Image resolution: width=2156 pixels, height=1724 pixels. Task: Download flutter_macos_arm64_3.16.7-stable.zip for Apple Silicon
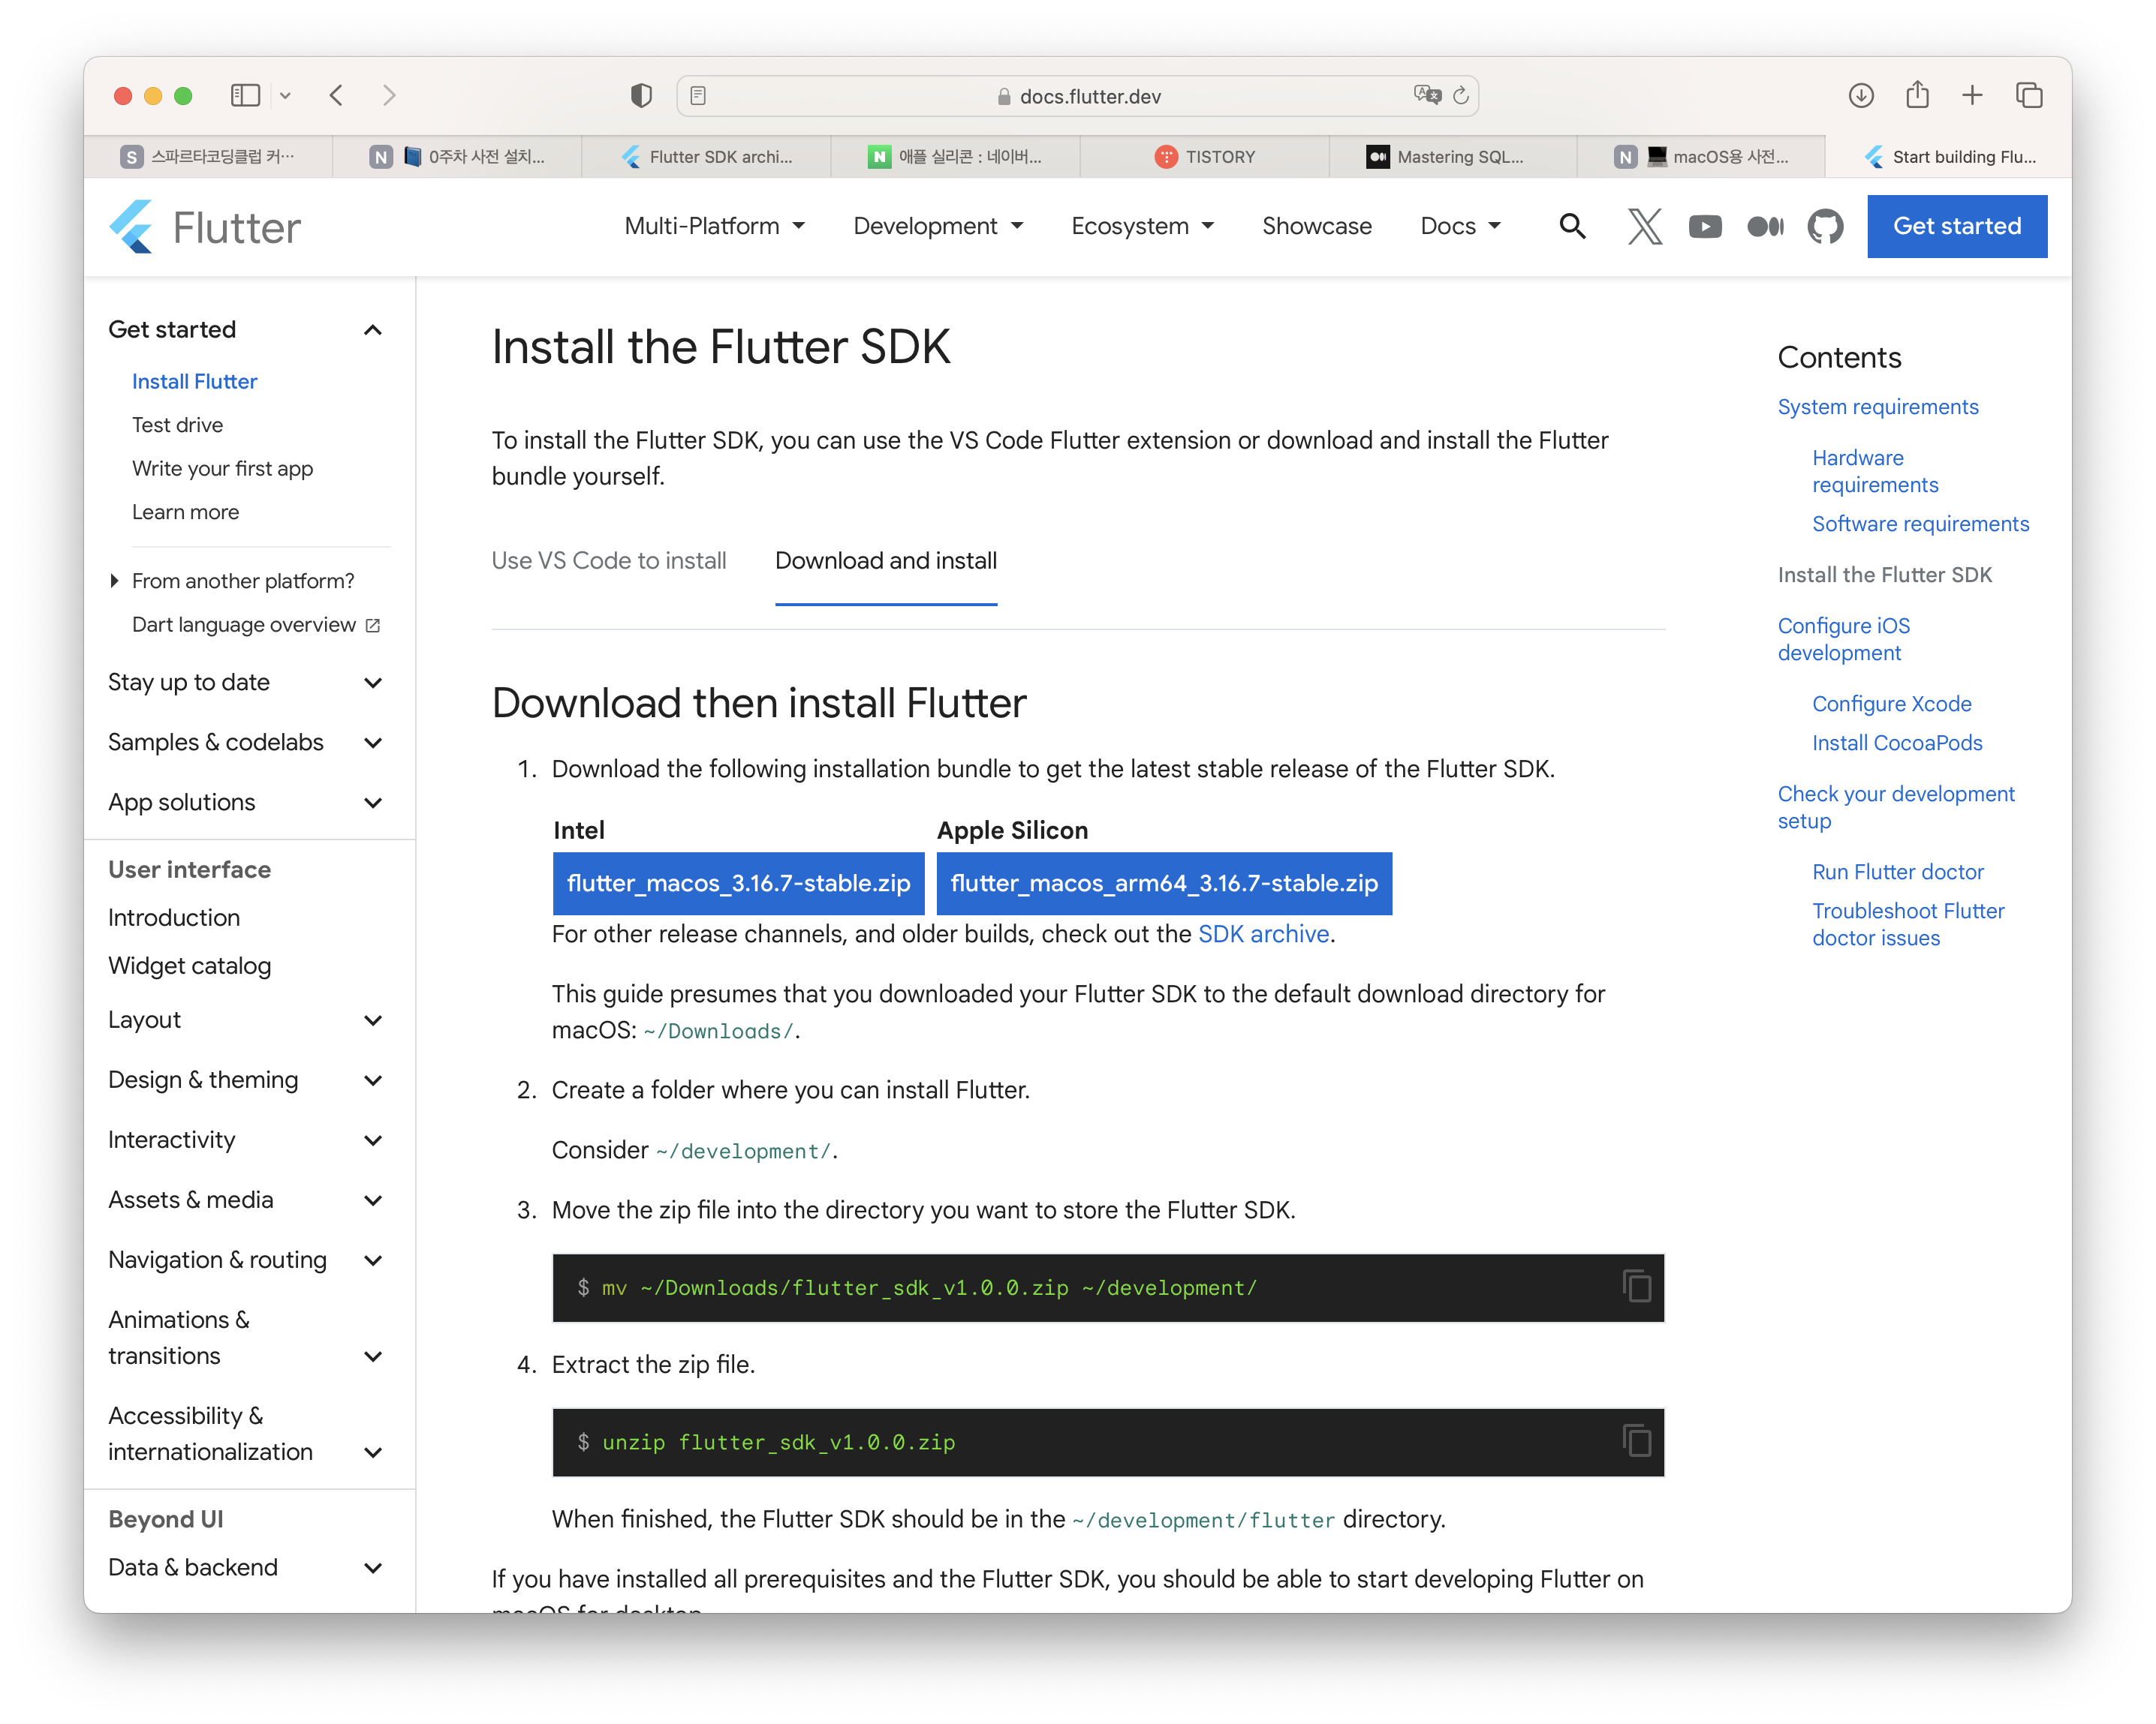(x=1164, y=884)
